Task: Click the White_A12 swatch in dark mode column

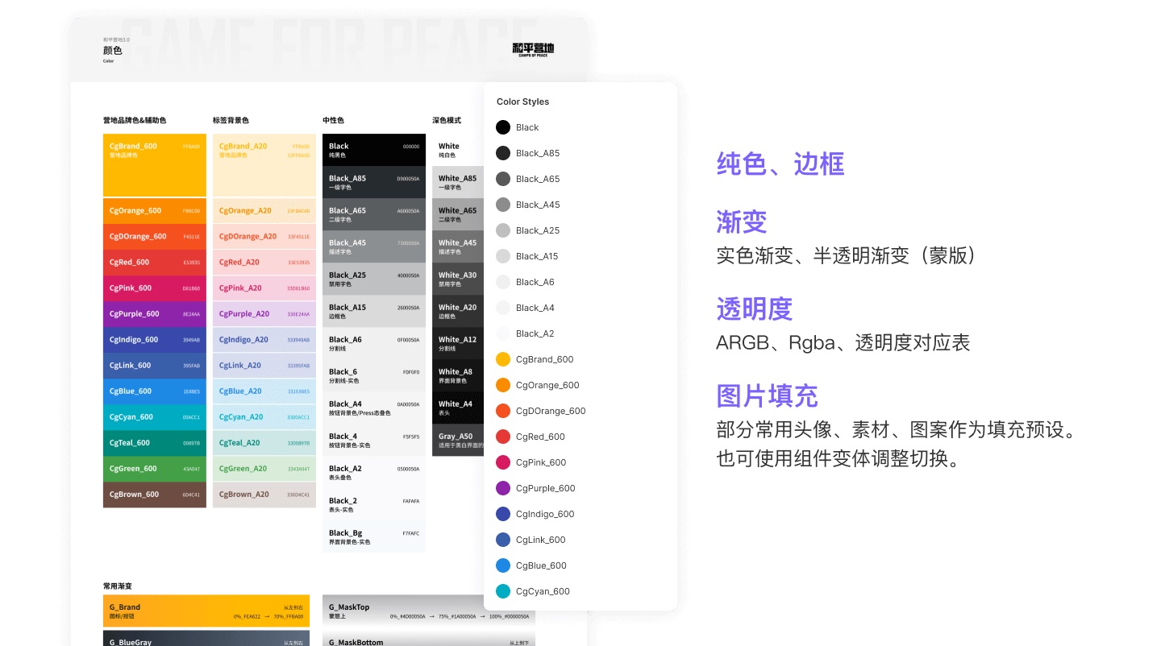Action: tap(458, 343)
